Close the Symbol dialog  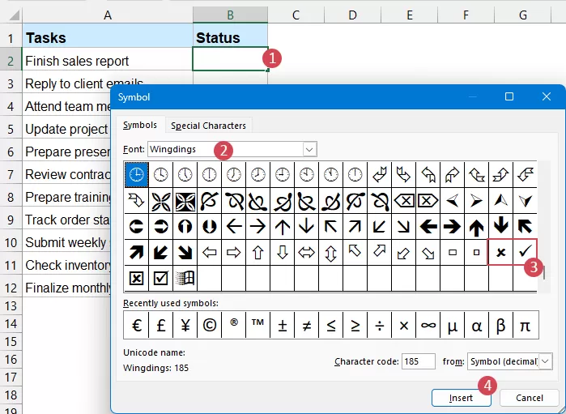pyautogui.click(x=546, y=96)
